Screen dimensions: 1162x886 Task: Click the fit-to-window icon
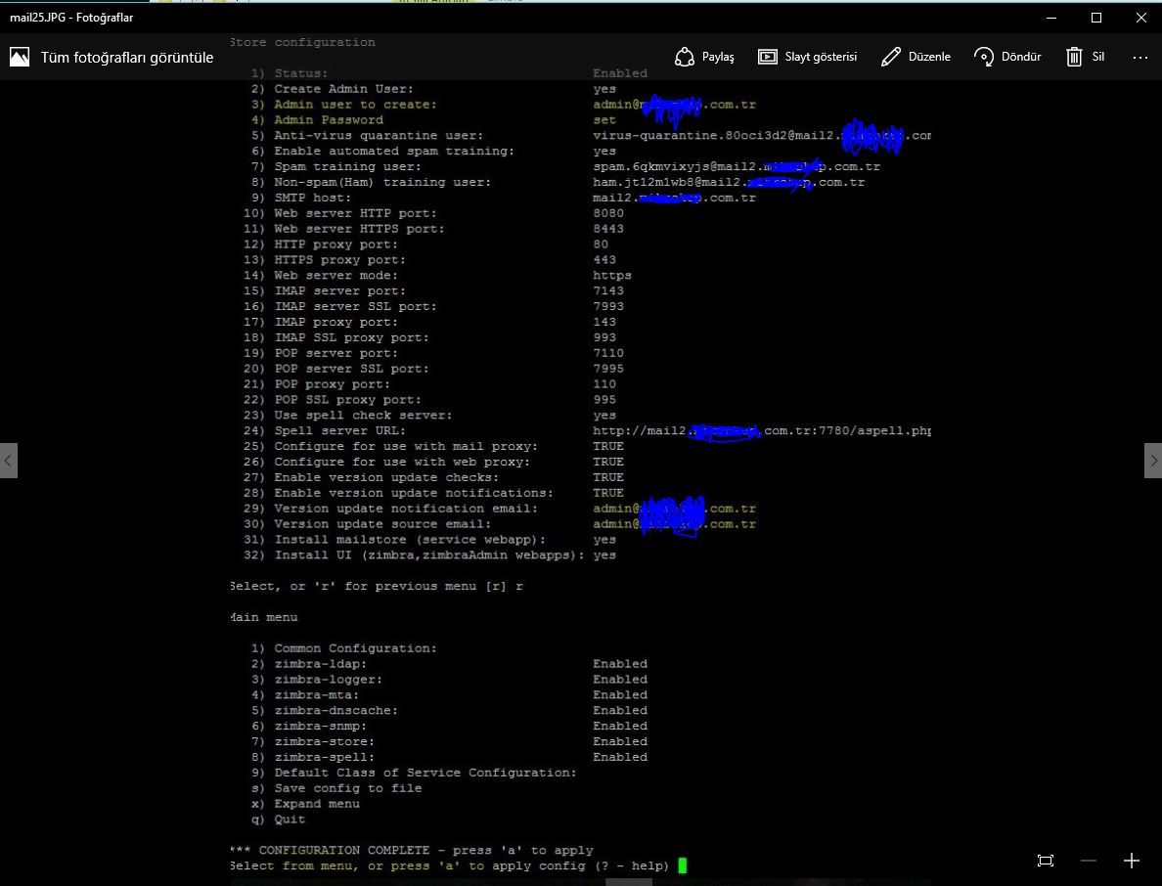(1045, 861)
